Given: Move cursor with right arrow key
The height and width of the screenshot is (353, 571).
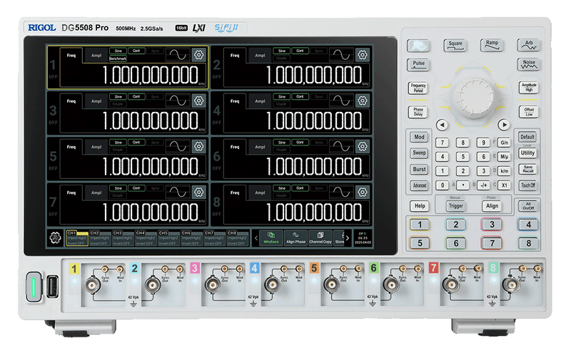Looking at the screenshot, I should 504,125.
